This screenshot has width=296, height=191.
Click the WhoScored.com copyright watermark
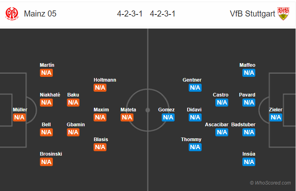click(270, 183)
